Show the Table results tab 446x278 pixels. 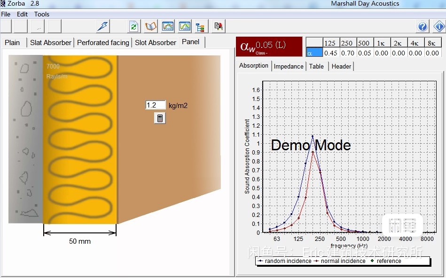tap(316, 67)
